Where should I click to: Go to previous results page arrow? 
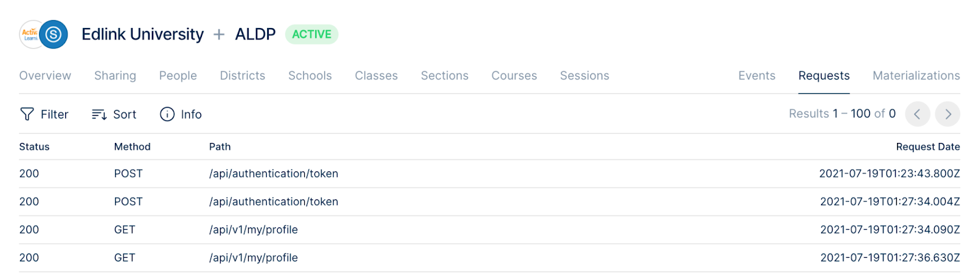[917, 114]
